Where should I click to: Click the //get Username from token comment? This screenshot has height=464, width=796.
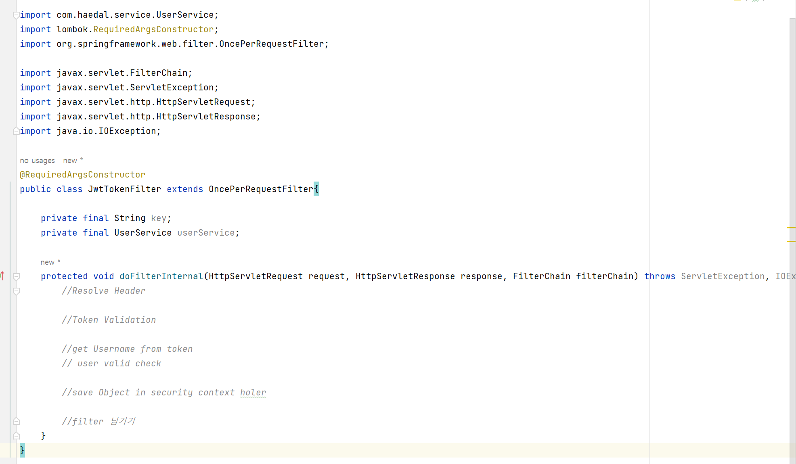point(127,349)
